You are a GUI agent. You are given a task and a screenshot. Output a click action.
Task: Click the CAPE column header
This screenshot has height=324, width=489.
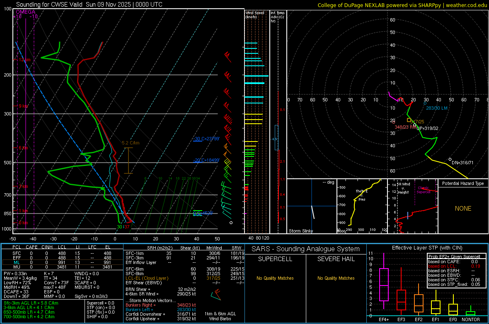pyautogui.click(x=31, y=247)
